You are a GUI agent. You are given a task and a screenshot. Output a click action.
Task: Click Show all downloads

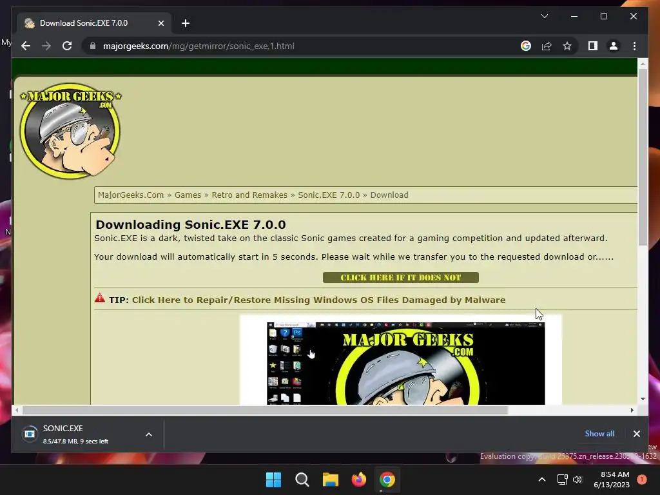[x=599, y=434]
